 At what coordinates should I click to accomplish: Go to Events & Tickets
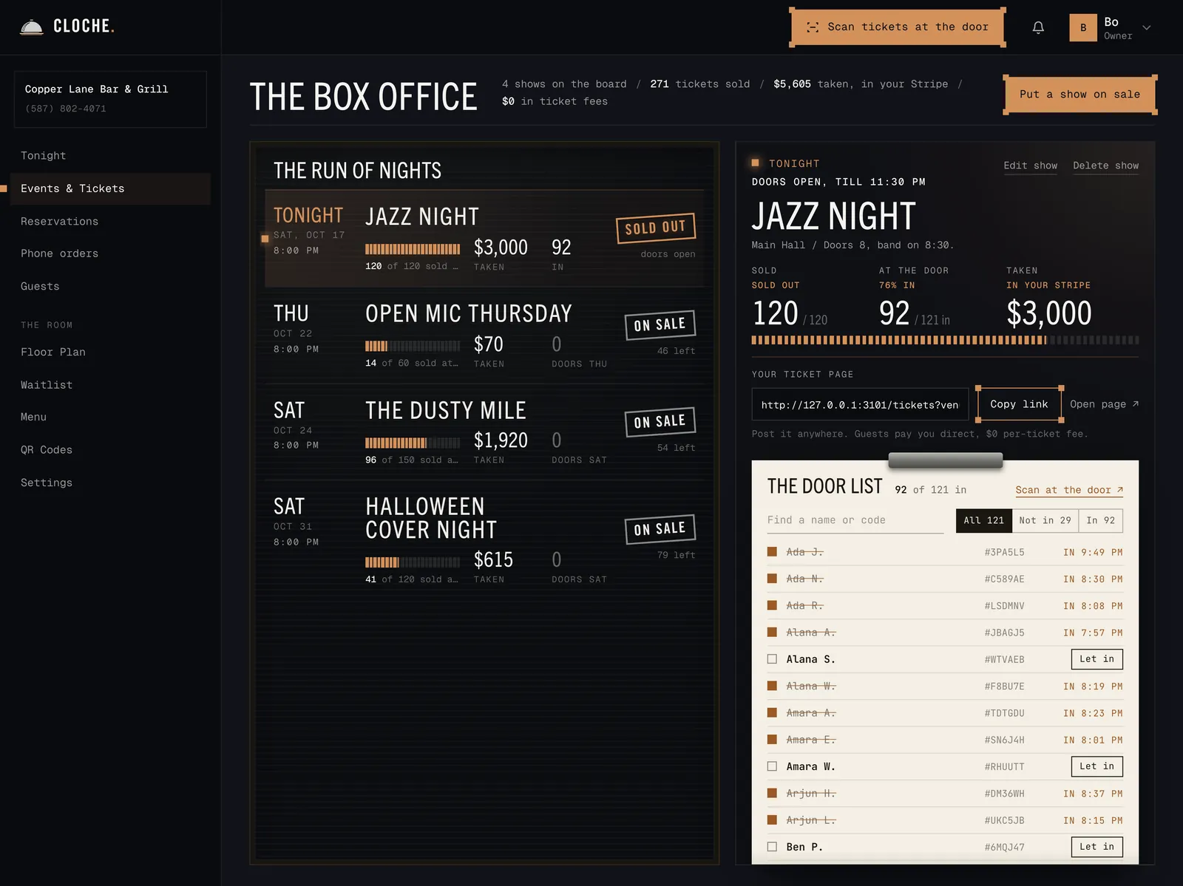click(111, 188)
